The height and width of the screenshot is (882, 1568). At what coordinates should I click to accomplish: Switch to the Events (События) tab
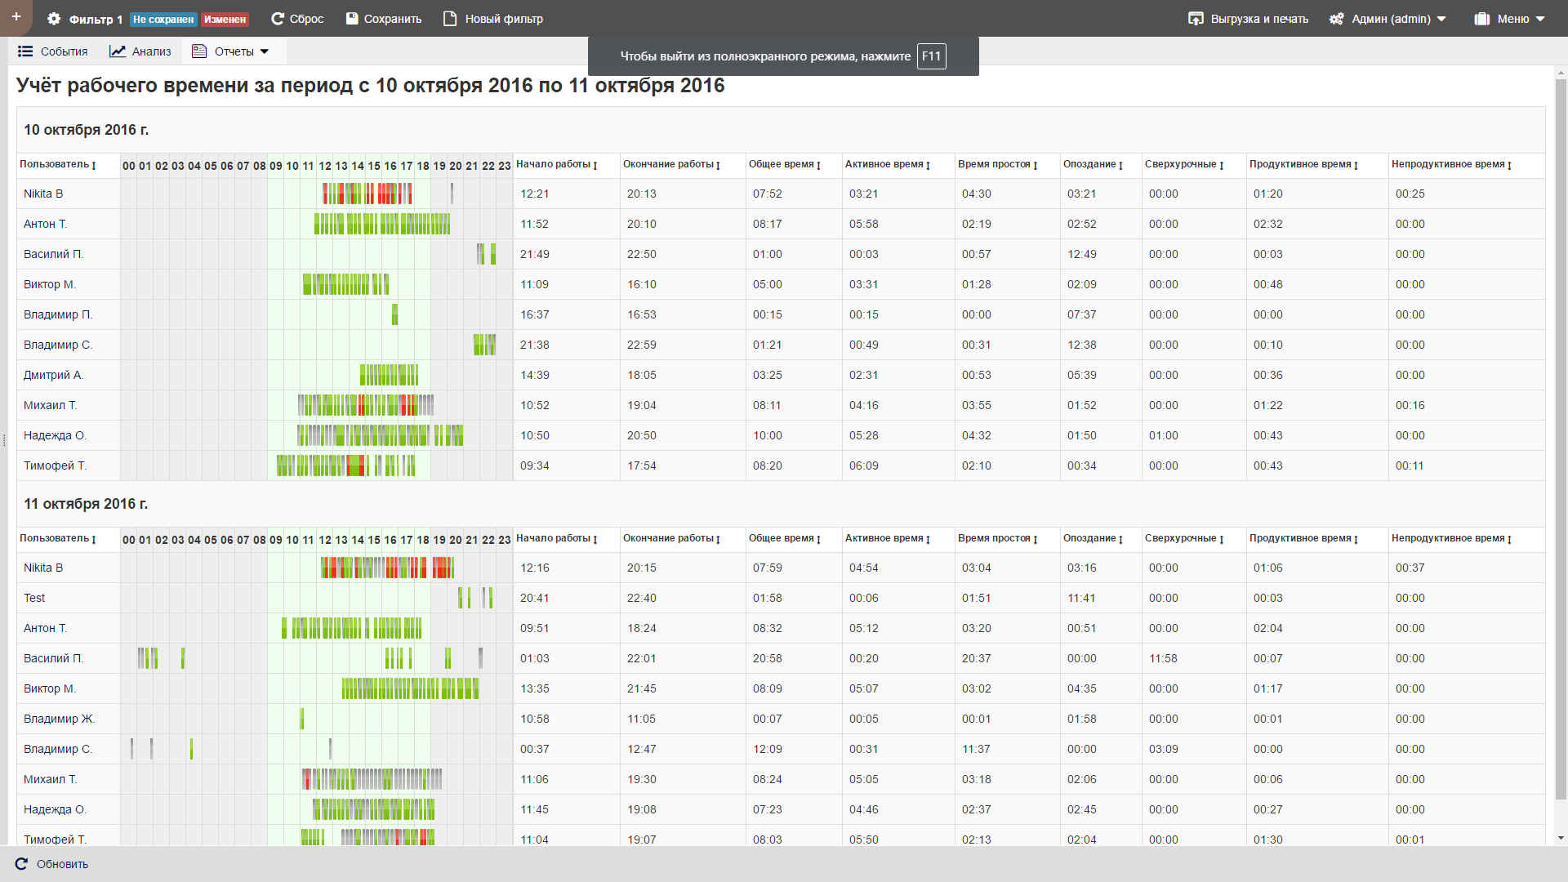click(53, 51)
